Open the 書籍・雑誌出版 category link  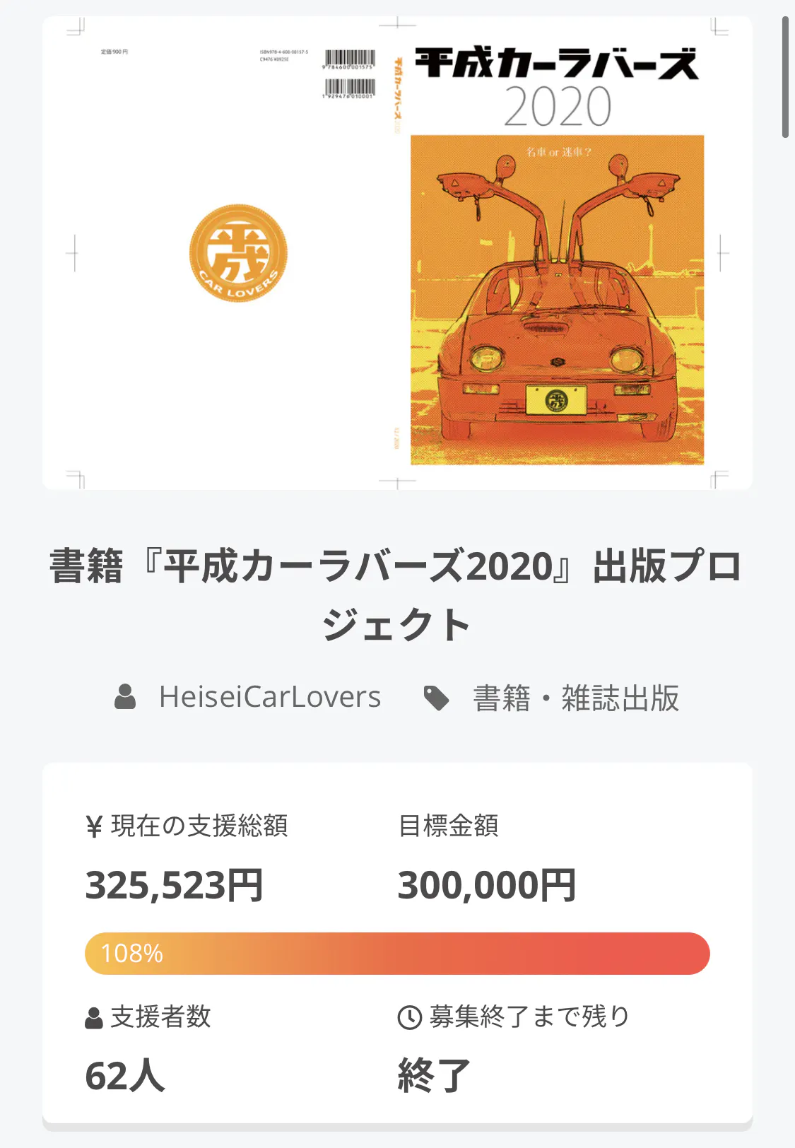tap(575, 698)
